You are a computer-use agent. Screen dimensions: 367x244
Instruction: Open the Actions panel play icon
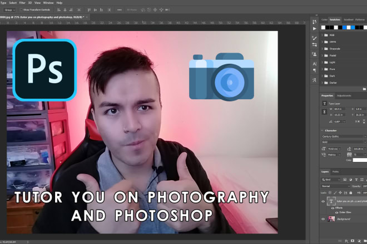[315, 29]
